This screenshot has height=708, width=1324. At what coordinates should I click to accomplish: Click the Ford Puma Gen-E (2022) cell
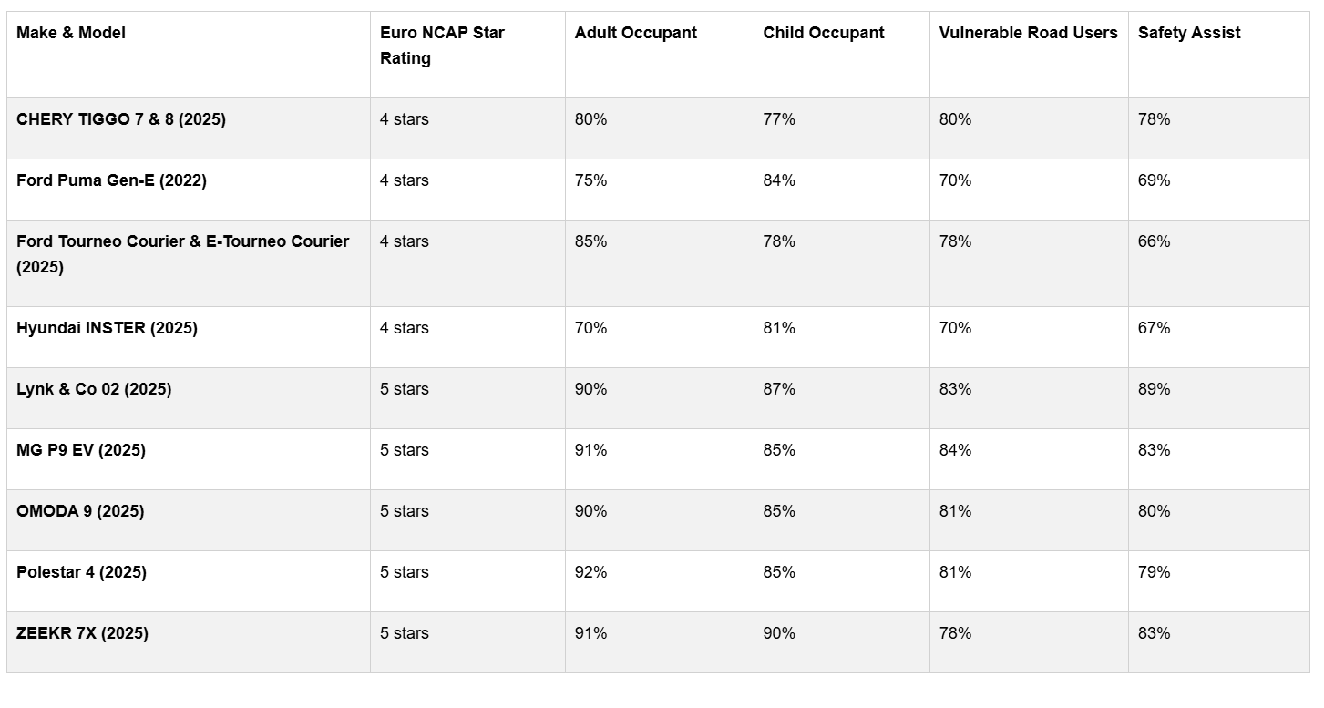[x=111, y=180]
